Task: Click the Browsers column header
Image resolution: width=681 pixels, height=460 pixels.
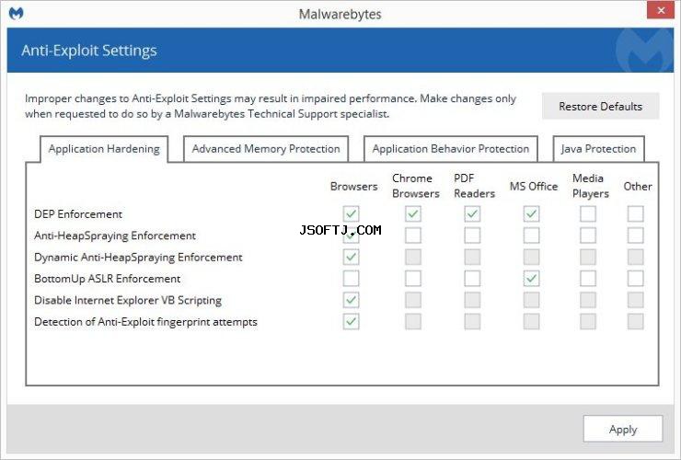Action: 353,187
